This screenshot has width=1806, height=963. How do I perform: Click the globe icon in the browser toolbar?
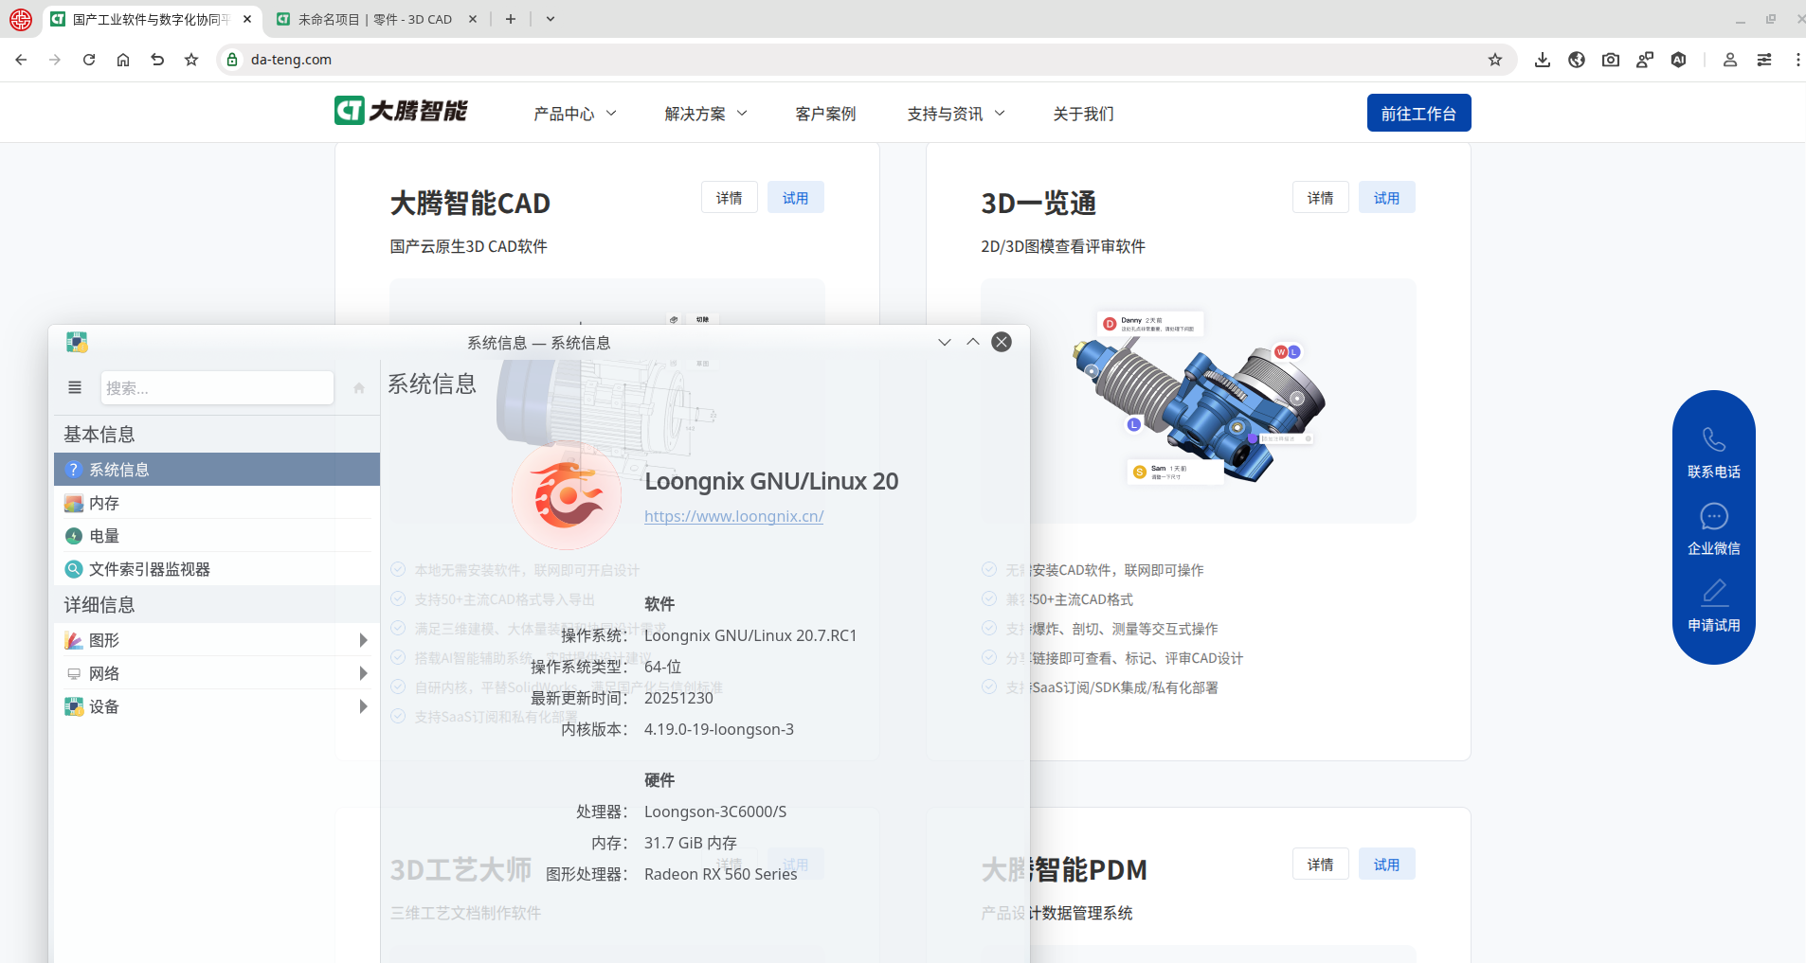tap(1577, 60)
